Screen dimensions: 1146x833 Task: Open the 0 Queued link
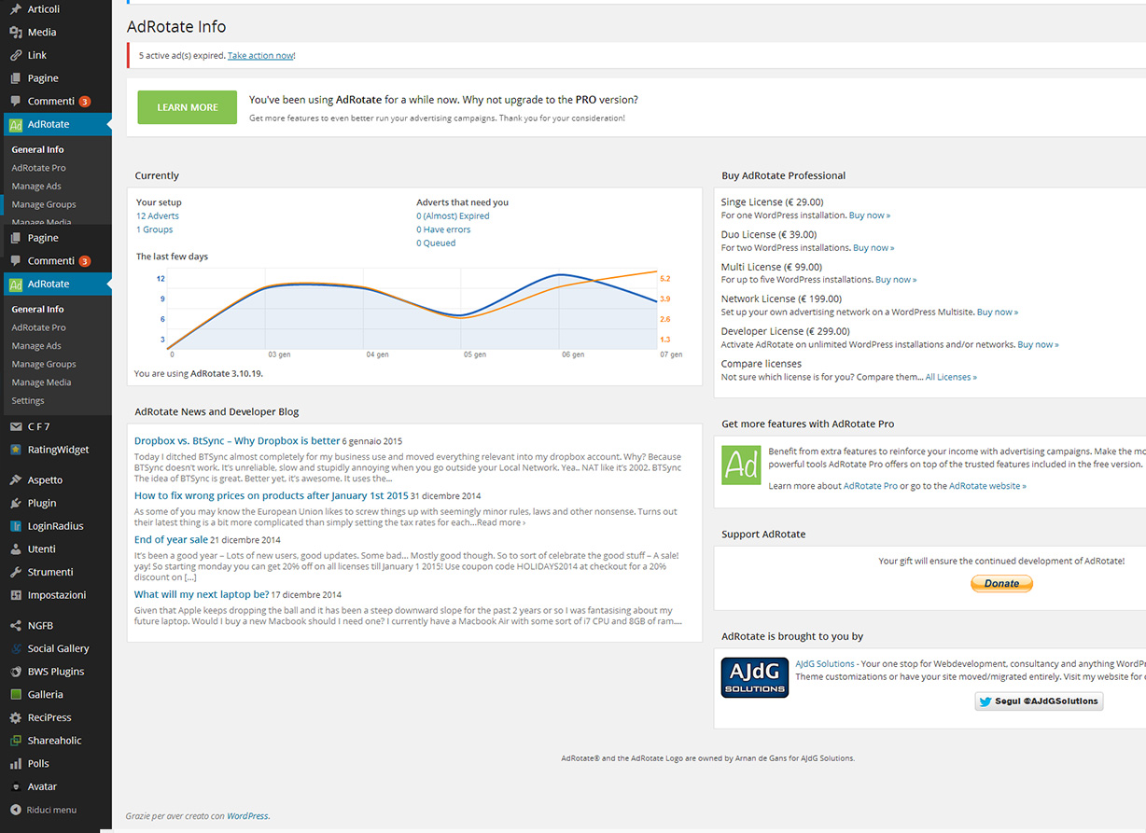(436, 243)
